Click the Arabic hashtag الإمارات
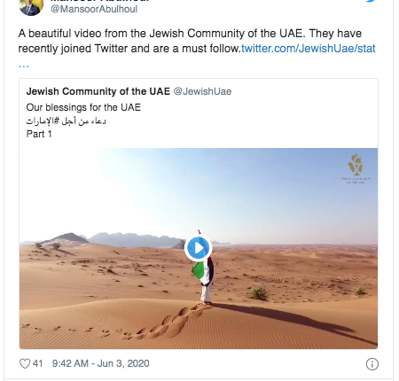399x381 pixels. coord(42,121)
